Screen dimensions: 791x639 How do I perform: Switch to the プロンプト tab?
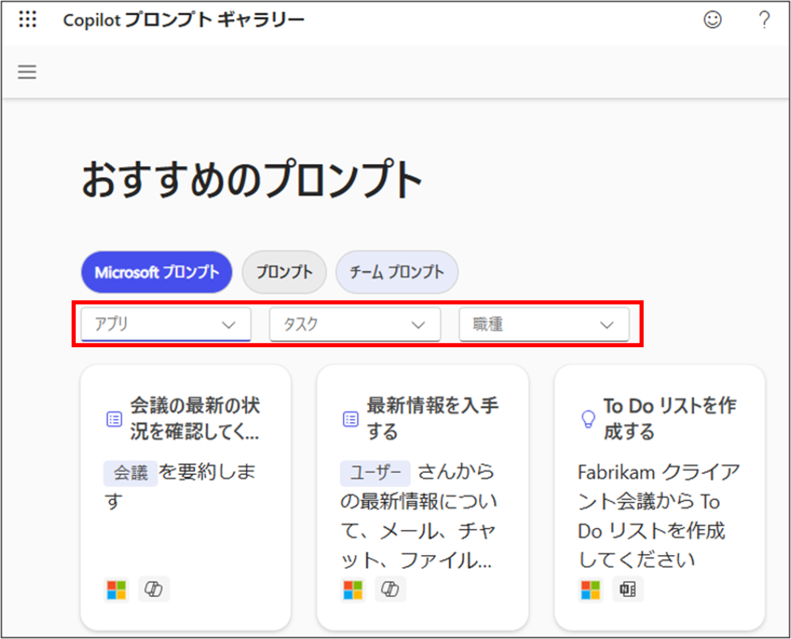[284, 272]
